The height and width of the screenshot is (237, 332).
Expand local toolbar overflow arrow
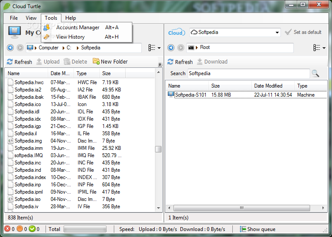(x=160, y=64)
